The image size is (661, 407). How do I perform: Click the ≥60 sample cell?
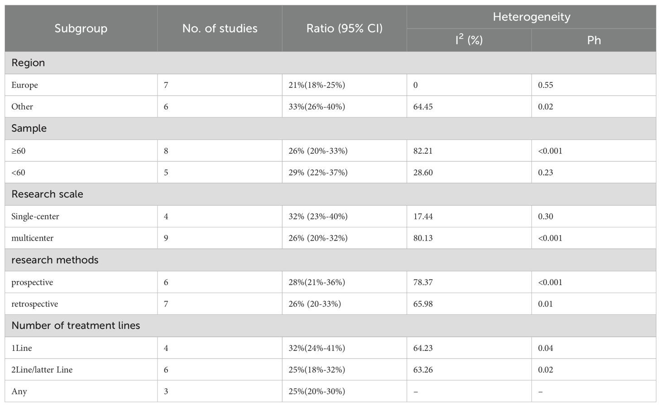pos(81,151)
